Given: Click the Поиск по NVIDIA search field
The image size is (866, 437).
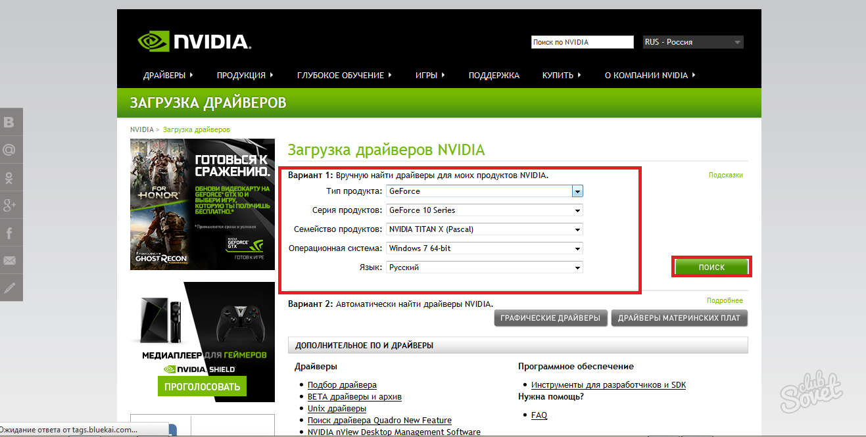Looking at the screenshot, I should coord(581,42).
